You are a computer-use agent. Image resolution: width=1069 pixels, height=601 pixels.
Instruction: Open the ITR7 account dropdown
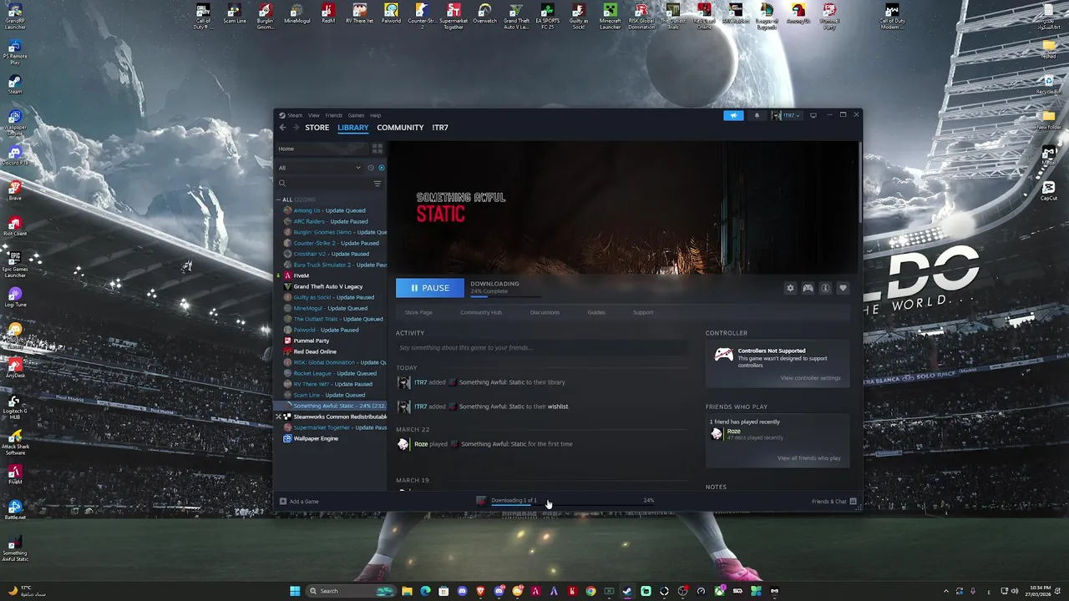click(x=786, y=115)
